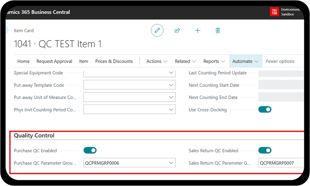
Task: Turn off Sales Return QC Enabled toggle
Action: (265, 150)
